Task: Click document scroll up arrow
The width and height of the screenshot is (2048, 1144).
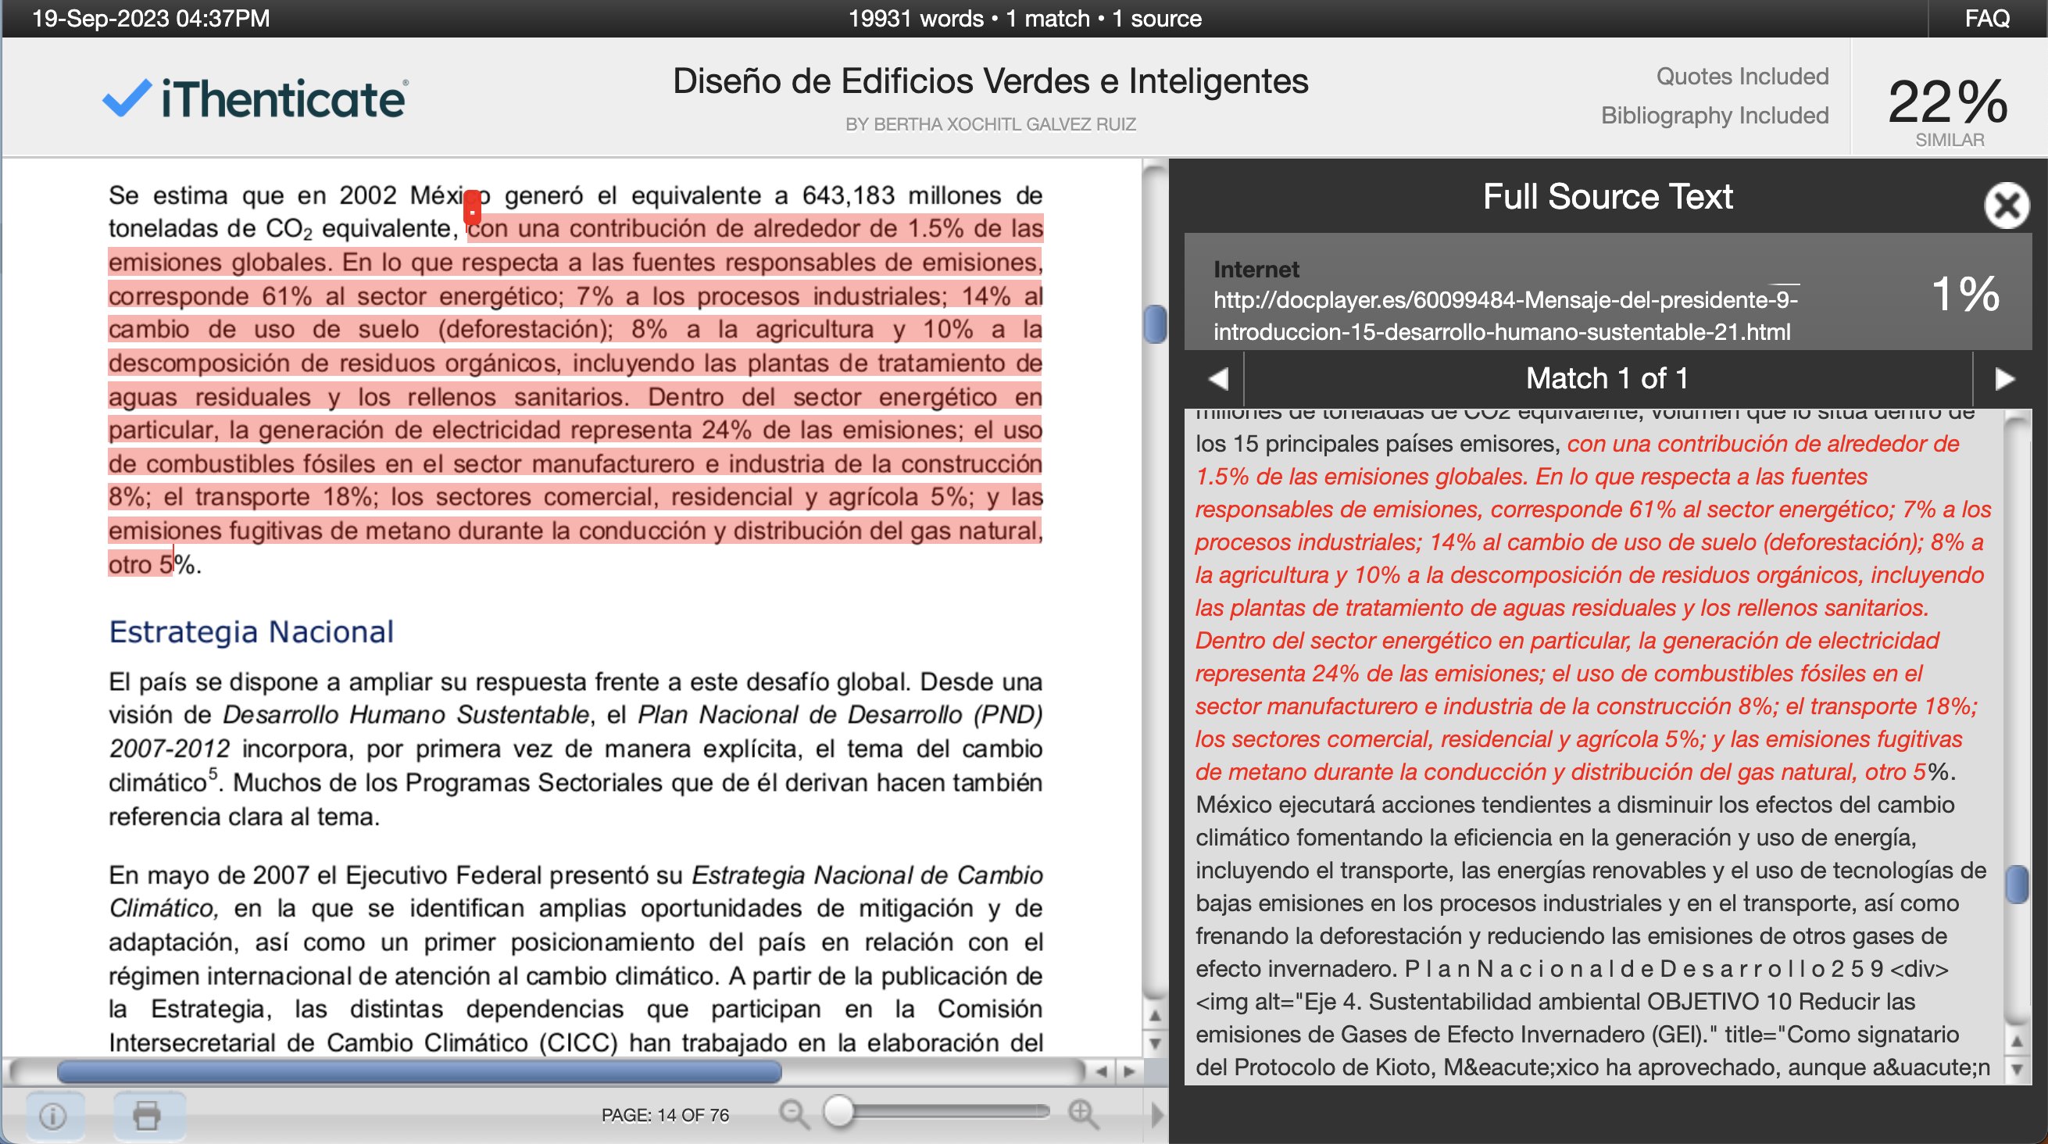Action: point(1155,1015)
